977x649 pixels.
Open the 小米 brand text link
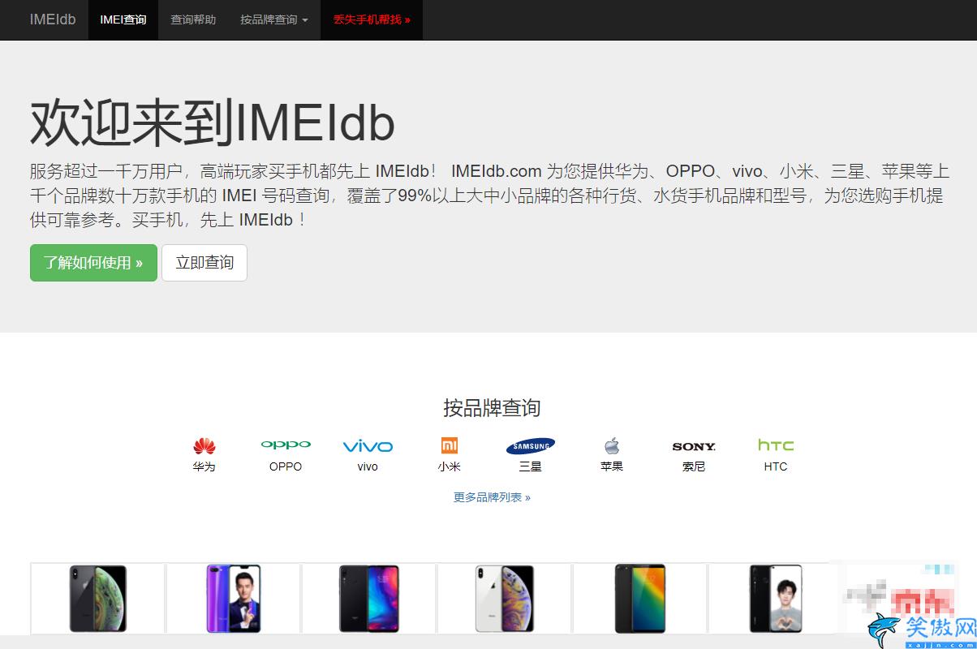click(449, 466)
